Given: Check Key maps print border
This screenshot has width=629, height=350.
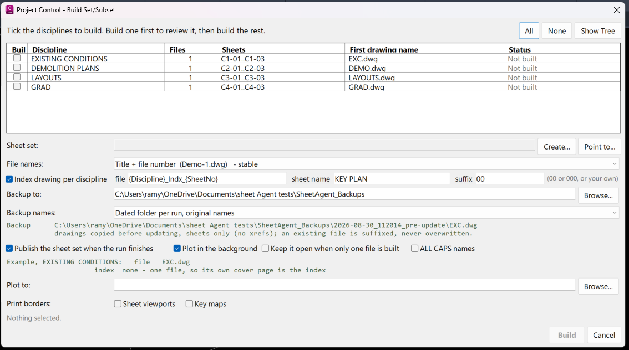Looking at the screenshot, I should (189, 303).
